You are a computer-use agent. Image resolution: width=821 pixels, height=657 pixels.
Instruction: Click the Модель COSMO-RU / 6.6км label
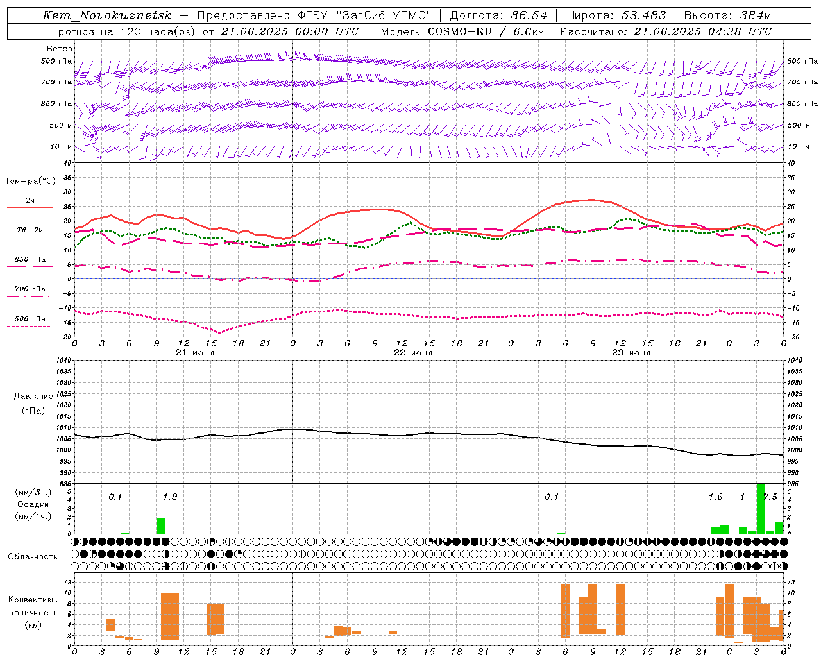pyautogui.click(x=462, y=31)
